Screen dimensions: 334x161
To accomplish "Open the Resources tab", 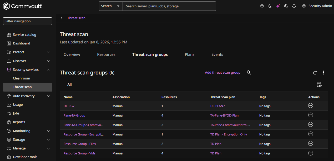I will pos(106,54).
